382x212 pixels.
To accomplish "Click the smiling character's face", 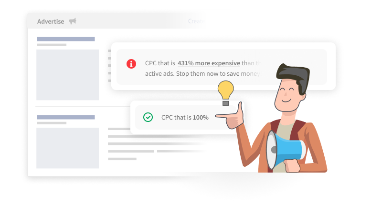I will pyautogui.click(x=289, y=95).
